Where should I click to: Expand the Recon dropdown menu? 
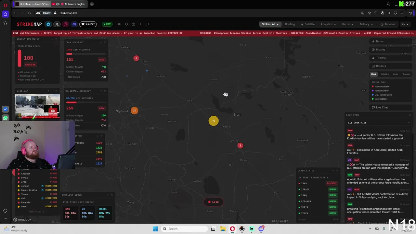pos(348,24)
